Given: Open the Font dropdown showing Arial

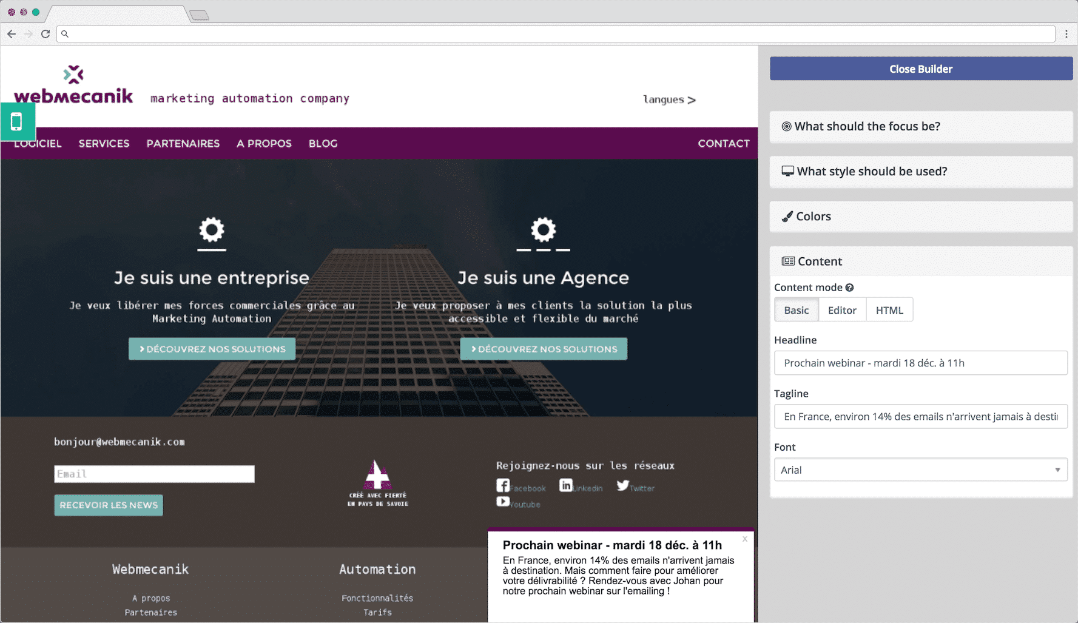Looking at the screenshot, I should tap(920, 470).
